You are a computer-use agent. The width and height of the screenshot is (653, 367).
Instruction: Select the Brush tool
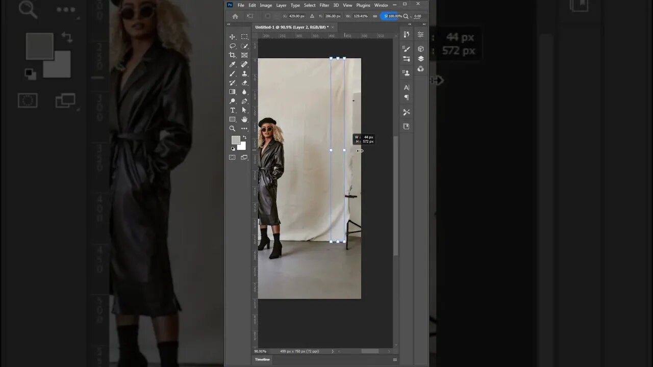232,73
